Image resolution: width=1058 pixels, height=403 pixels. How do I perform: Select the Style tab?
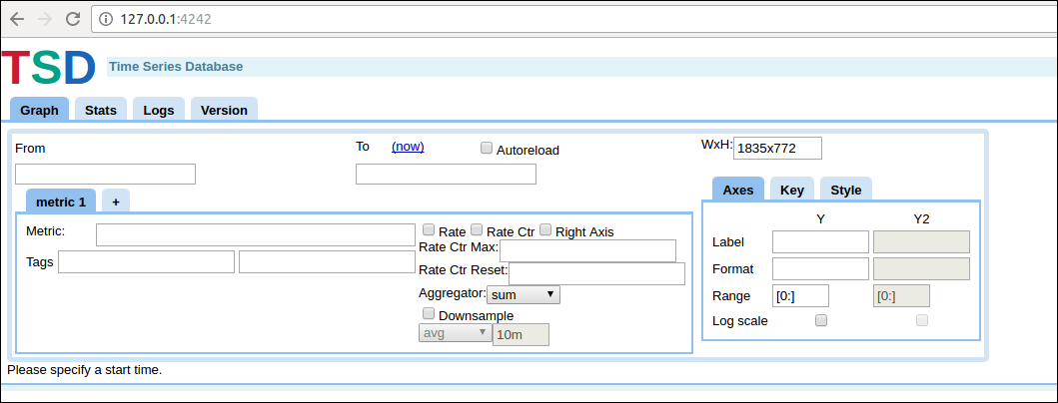point(846,190)
